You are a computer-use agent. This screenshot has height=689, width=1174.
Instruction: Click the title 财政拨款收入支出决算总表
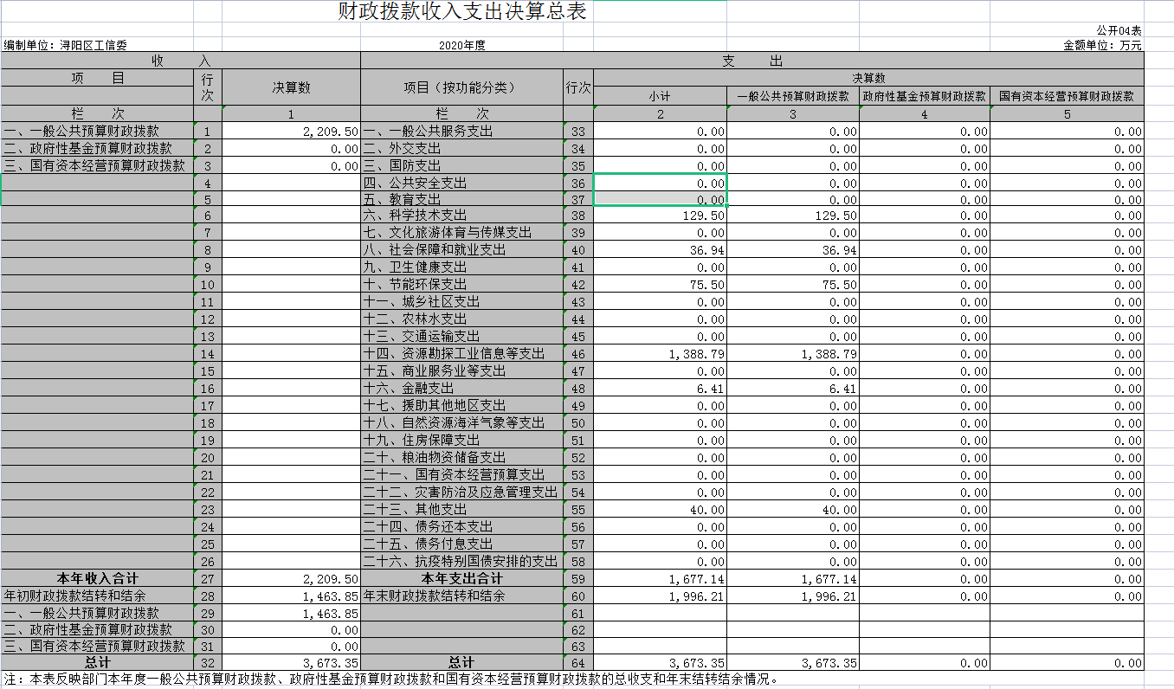click(462, 12)
